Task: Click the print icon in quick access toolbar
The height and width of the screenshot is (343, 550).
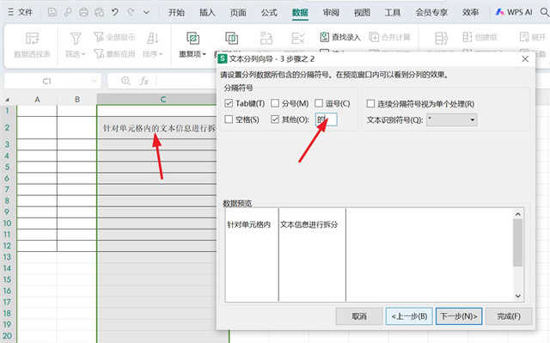Action: pyautogui.click(x=83, y=12)
